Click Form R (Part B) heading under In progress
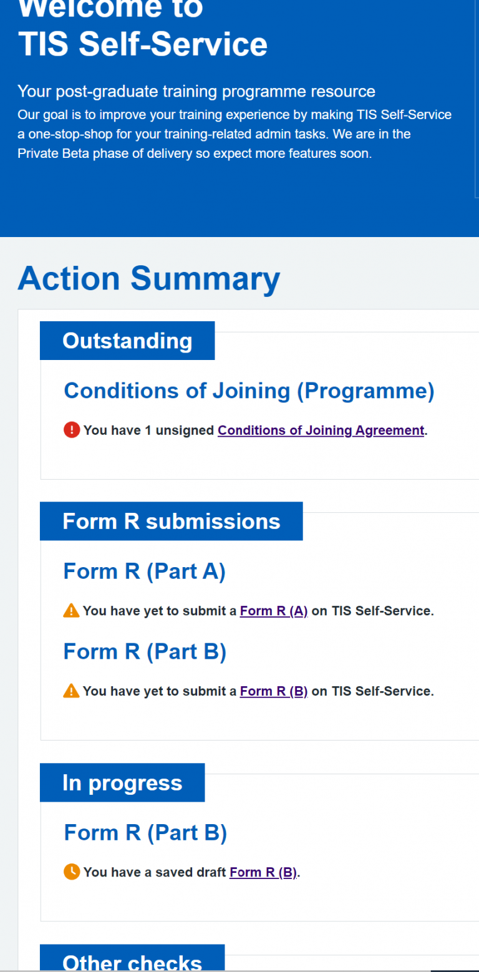This screenshot has width=479, height=972. tap(145, 832)
